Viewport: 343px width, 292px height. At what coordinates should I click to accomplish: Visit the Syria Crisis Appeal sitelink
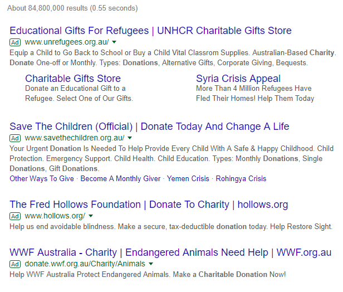pos(238,79)
